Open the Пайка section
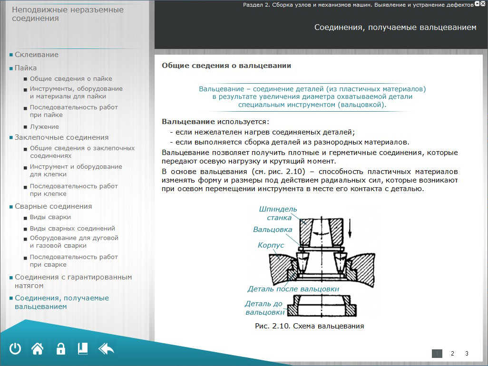Viewport: 488px width, 366px height. [26, 68]
